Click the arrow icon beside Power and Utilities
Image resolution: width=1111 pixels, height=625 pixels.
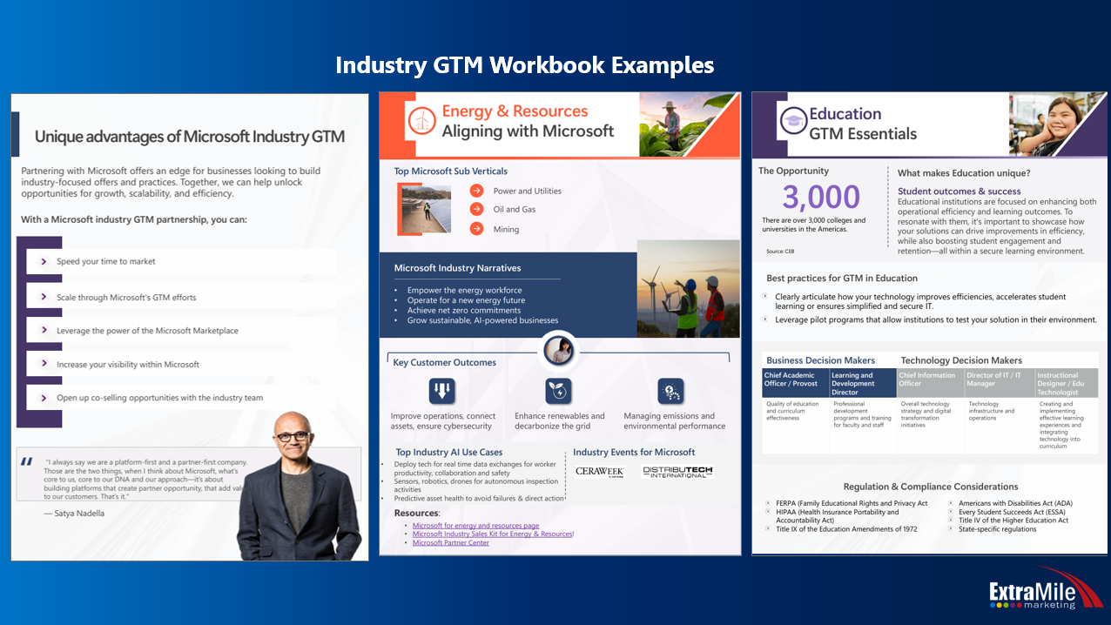pos(476,191)
